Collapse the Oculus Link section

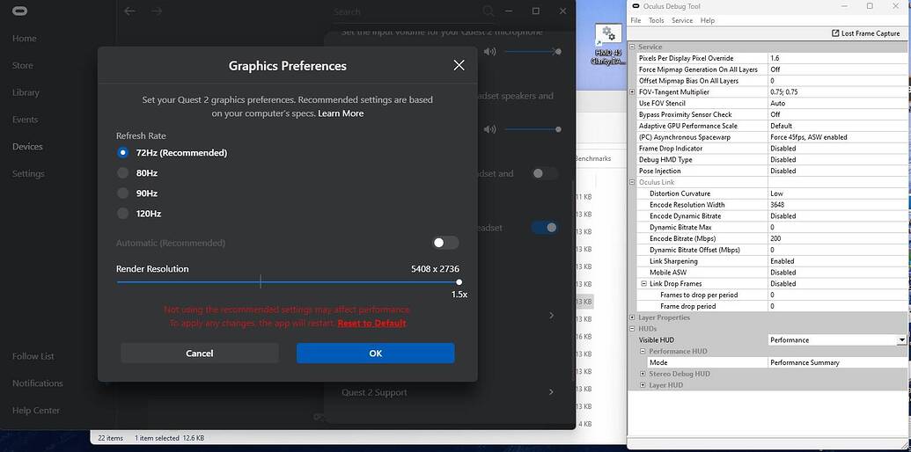[x=633, y=182]
